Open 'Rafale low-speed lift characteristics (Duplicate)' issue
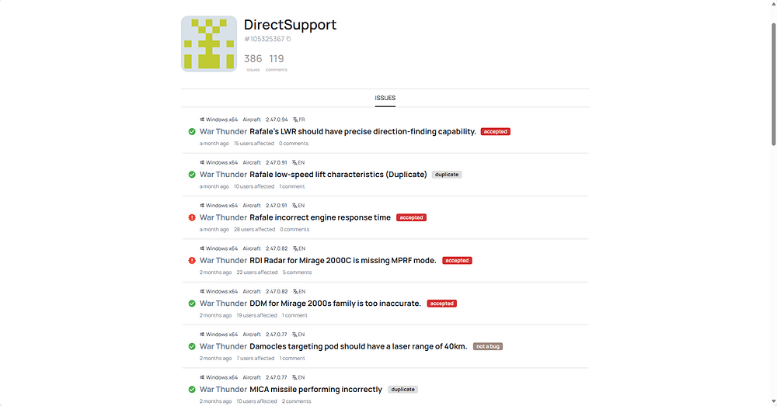The width and height of the screenshot is (777, 406). 338,175
